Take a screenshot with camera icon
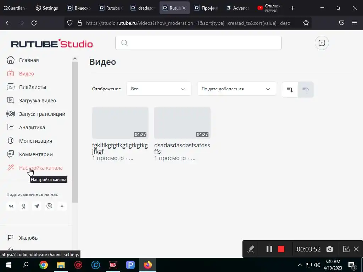This screenshot has height=272, width=363. (330, 249)
